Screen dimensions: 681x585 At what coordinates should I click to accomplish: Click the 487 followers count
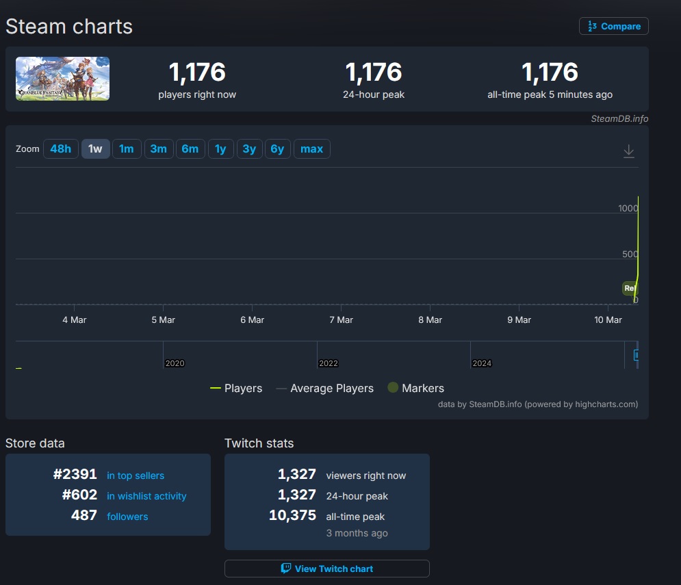pos(83,515)
